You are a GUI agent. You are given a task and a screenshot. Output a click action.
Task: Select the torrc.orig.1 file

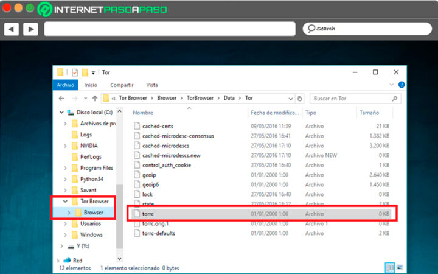[155, 223]
